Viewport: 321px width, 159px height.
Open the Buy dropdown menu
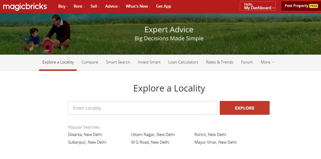click(63, 6)
